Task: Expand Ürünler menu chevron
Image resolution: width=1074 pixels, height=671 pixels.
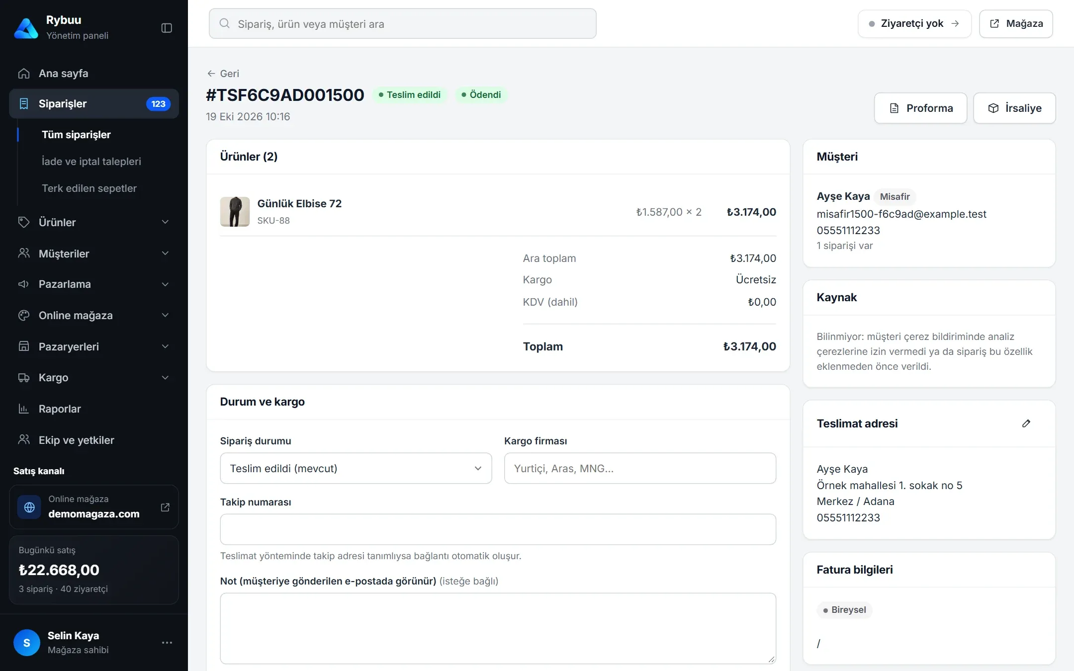Action: pyautogui.click(x=165, y=222)
